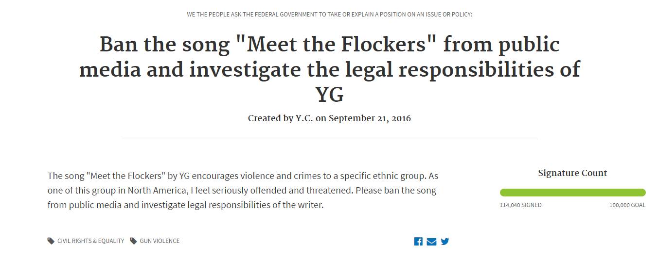658x259 pixels.
Task: Share petition via email envelope icon
Action: 431,242
